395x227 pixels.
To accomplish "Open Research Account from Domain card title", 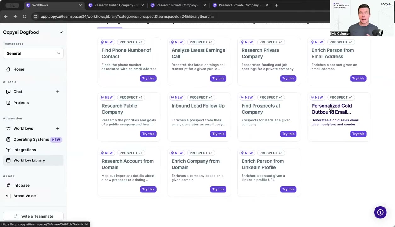I will 128,164.
